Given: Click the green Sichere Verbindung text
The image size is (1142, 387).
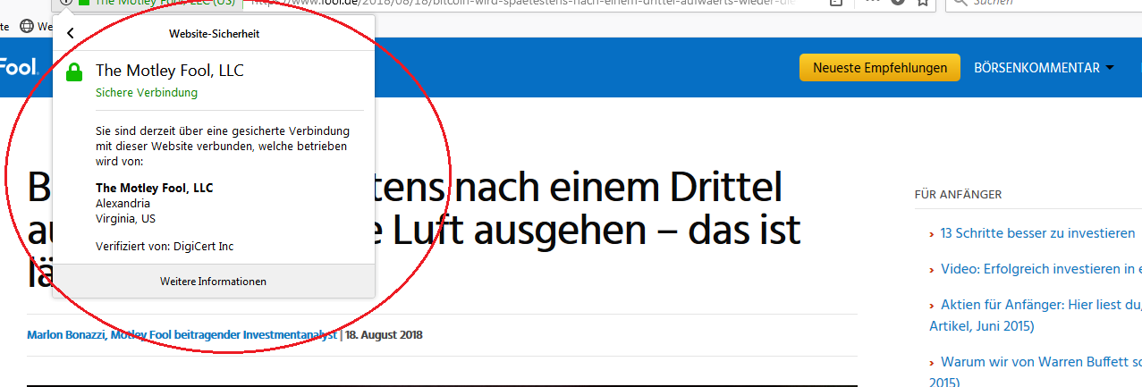Looking at the screenshot, I should [x=147, y=92].
